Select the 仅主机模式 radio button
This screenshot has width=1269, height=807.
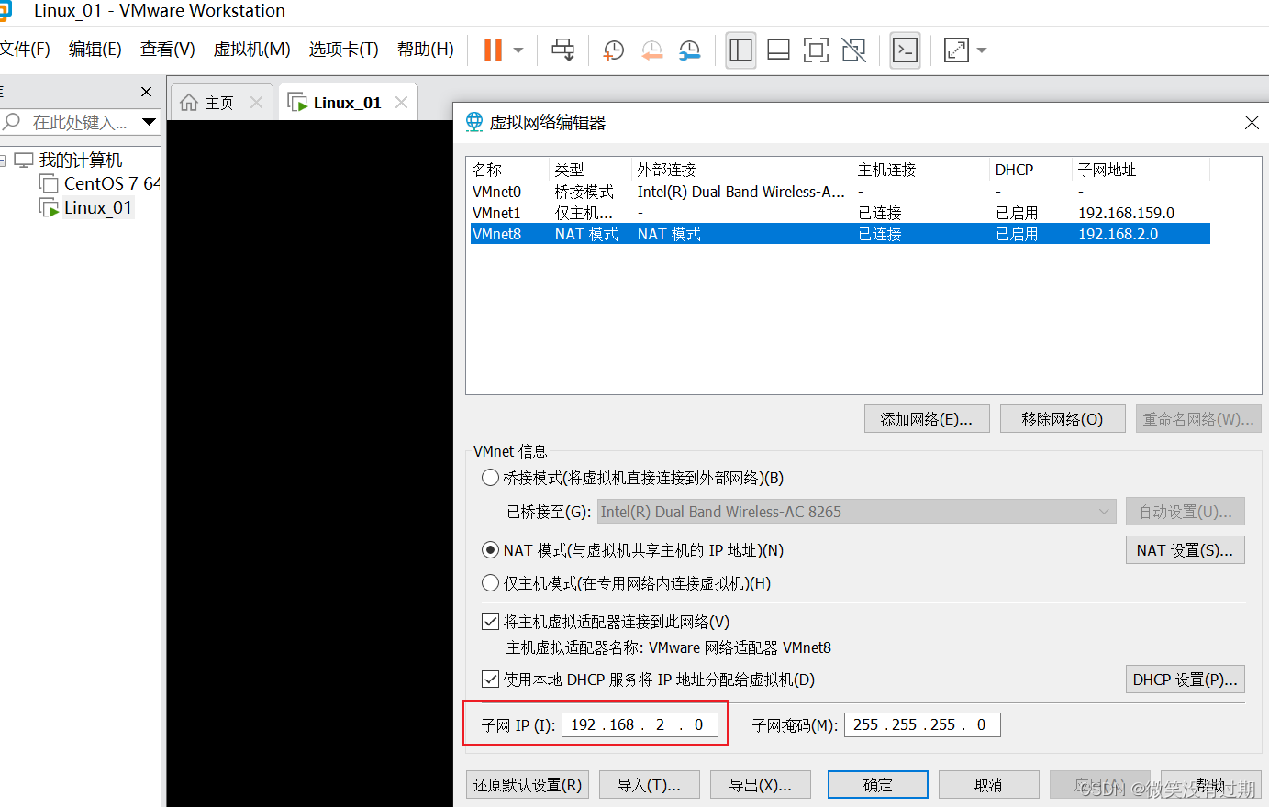click(490, 583)
